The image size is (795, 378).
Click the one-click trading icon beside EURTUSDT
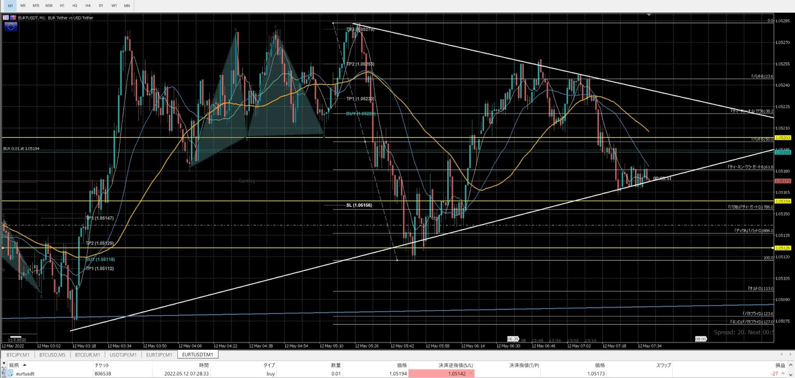click(x=6, y=18)
